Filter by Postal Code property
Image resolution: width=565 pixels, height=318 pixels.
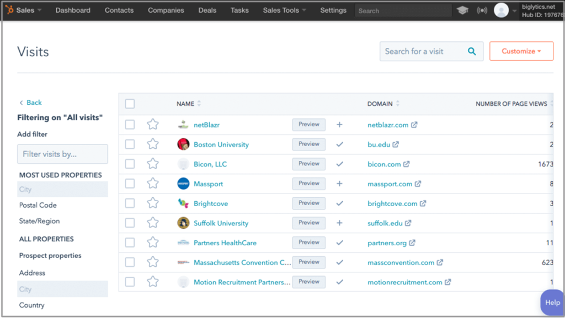[x=38, y=205]
